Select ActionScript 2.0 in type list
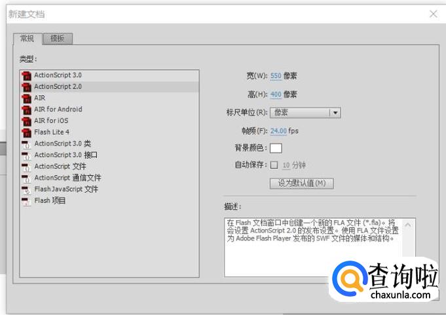Viewport: 446px width, 315px height. coord(109,86)
